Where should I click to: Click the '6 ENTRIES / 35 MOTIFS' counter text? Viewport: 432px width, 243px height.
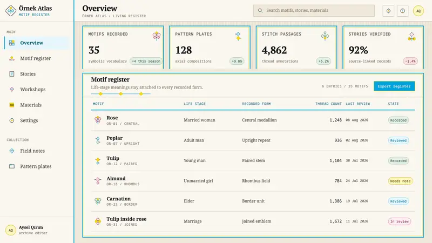coord(345,86)
